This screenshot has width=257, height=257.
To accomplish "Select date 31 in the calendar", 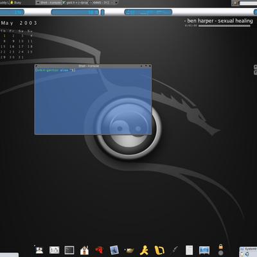I will (x=21, y=57).
